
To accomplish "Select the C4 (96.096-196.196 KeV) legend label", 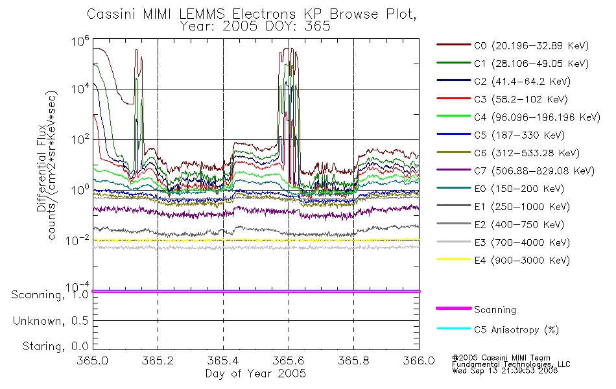I will pos(538,117).
